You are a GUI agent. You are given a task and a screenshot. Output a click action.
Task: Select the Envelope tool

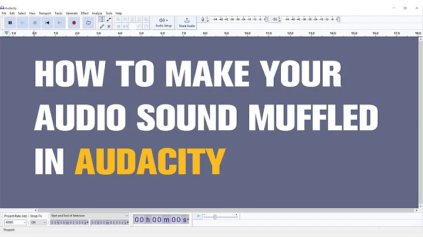[109, 19]
